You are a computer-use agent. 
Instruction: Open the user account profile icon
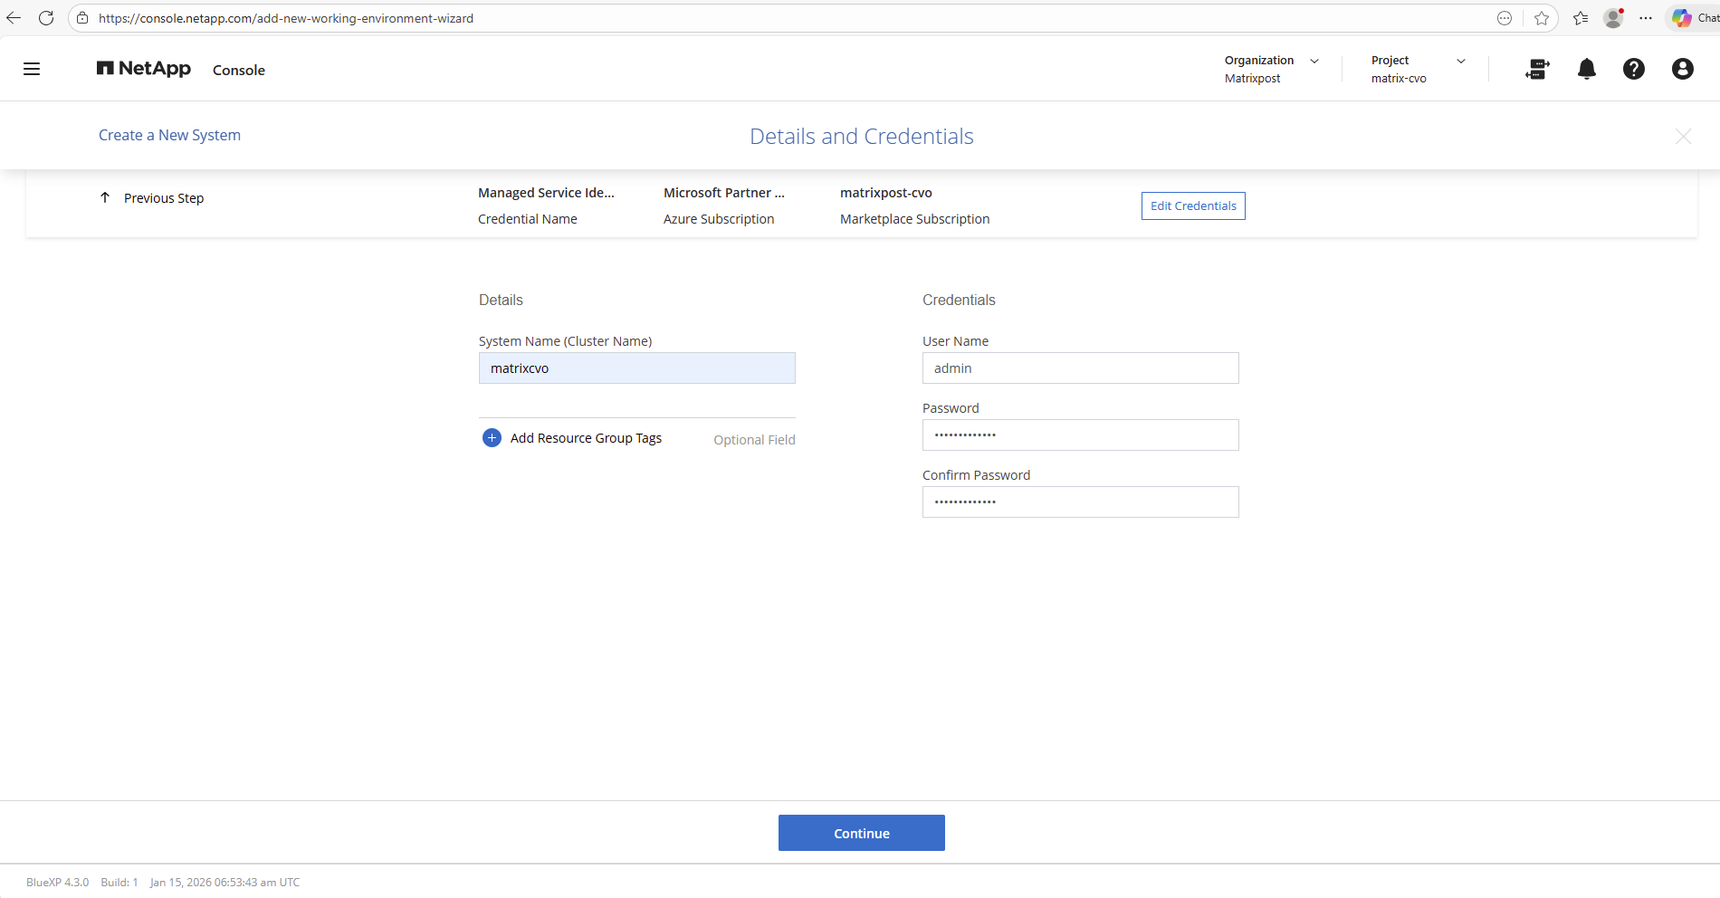tap(1682, 69)
